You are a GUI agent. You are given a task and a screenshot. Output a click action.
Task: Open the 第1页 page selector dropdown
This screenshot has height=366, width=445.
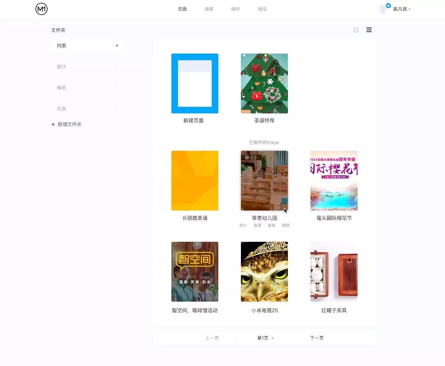click(265, 338)
